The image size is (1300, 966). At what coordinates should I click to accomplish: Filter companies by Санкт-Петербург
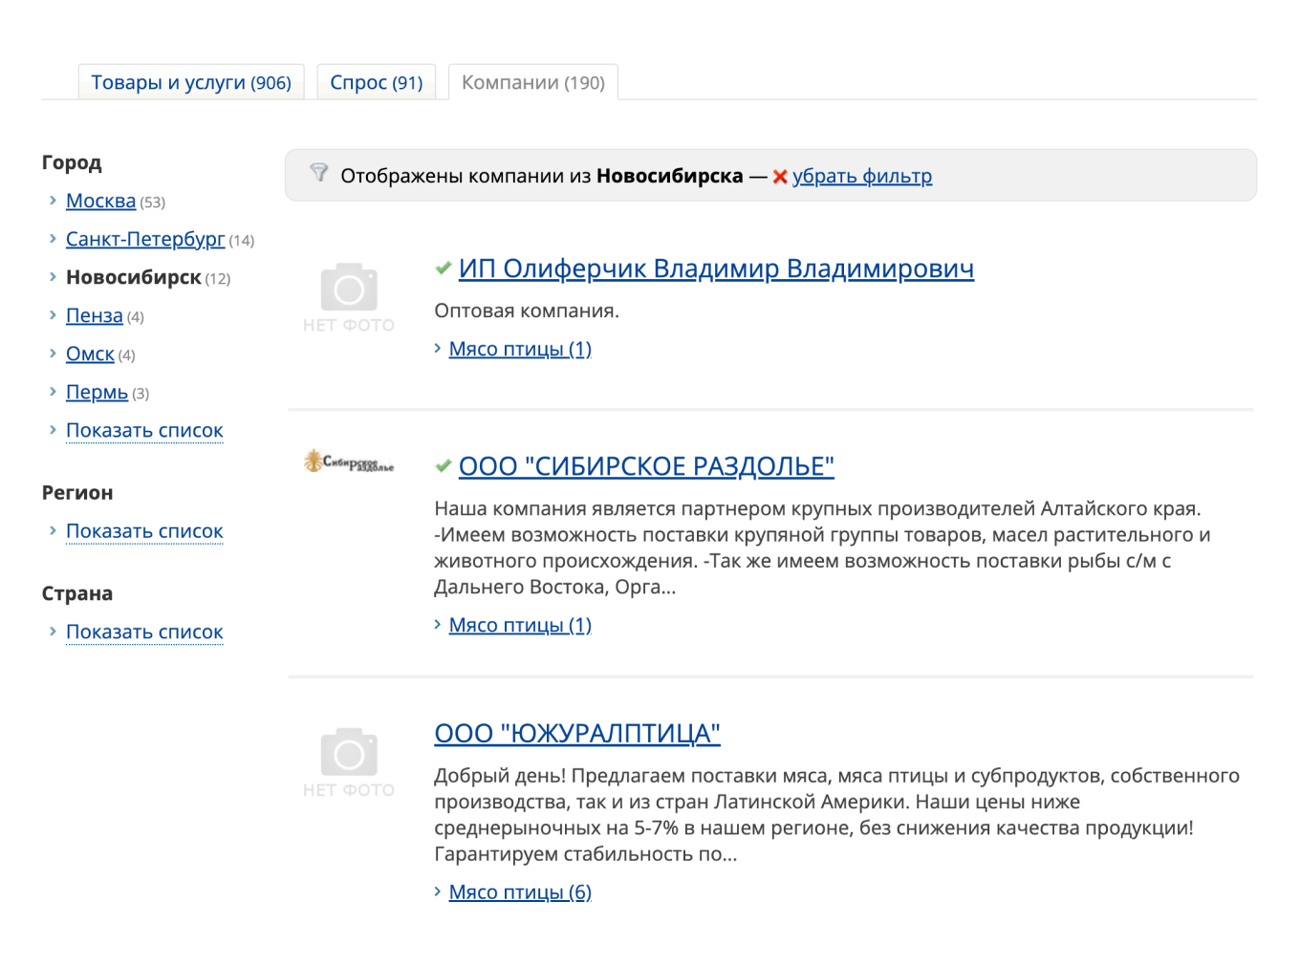click(145, 240)
